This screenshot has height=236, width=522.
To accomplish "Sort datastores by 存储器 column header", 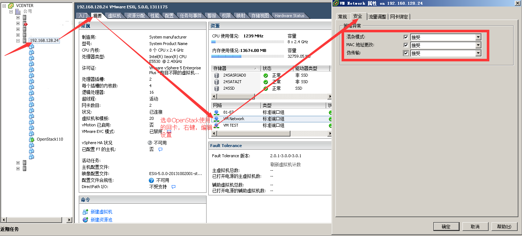I will (x=236, y=68).
